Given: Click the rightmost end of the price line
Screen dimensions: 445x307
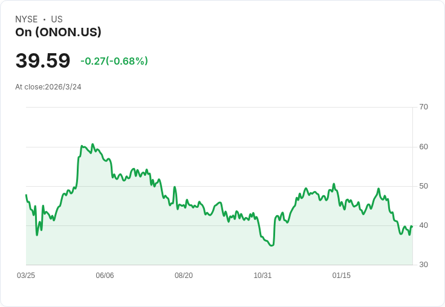Looking at the screenshot, I should pyautogui.click(x=412, y=227).
